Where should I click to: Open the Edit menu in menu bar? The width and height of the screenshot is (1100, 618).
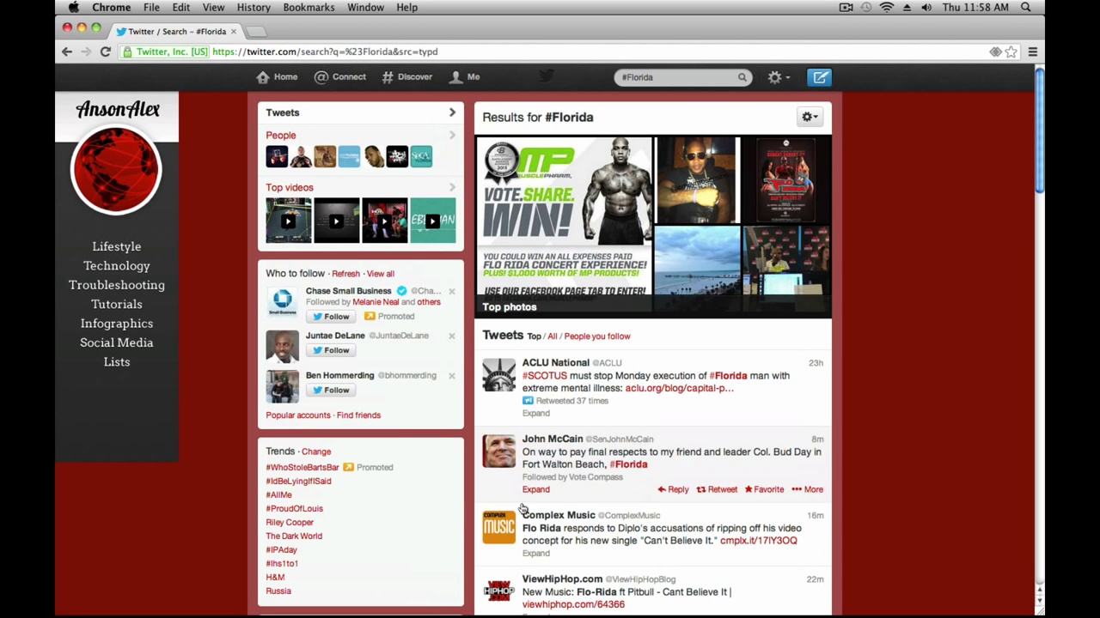180,8
